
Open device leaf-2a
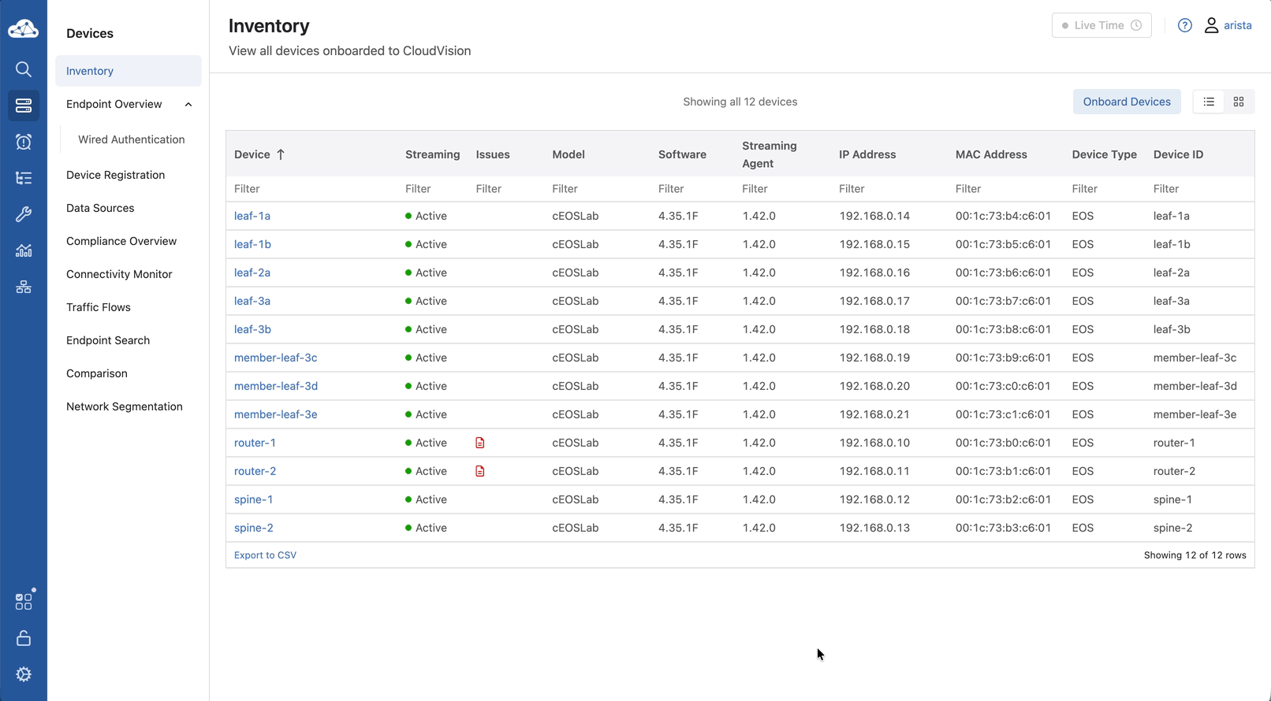tap(252, 273)
